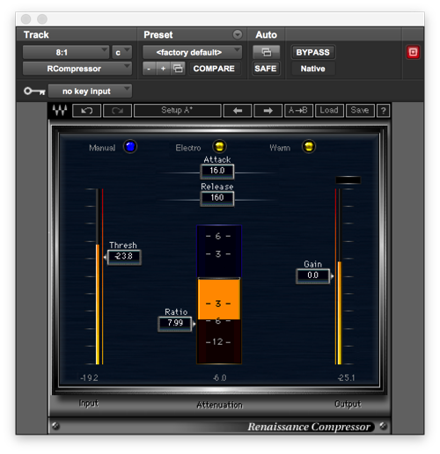Image resolution: width=440 pixels, height=454 pixels.
Task: Click the undo arrow button
Action: [87, 111]
